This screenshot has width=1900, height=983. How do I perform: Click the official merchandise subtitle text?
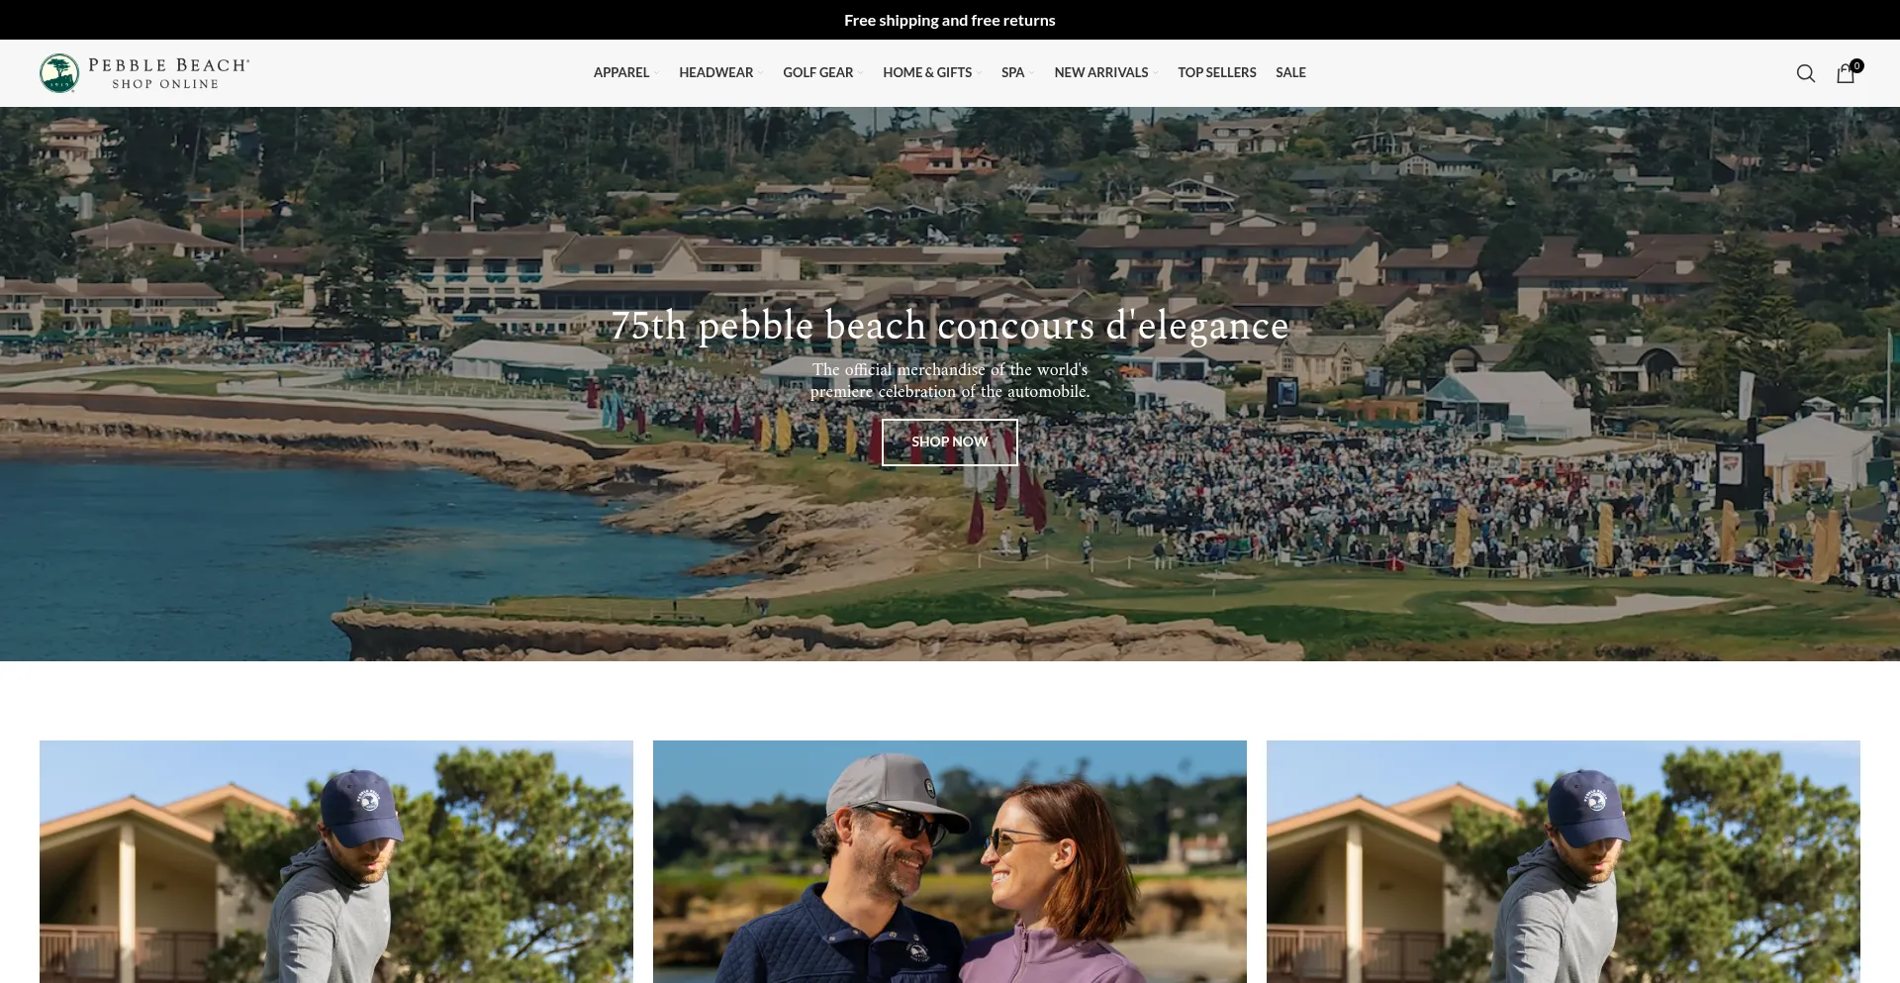(950, 380)
